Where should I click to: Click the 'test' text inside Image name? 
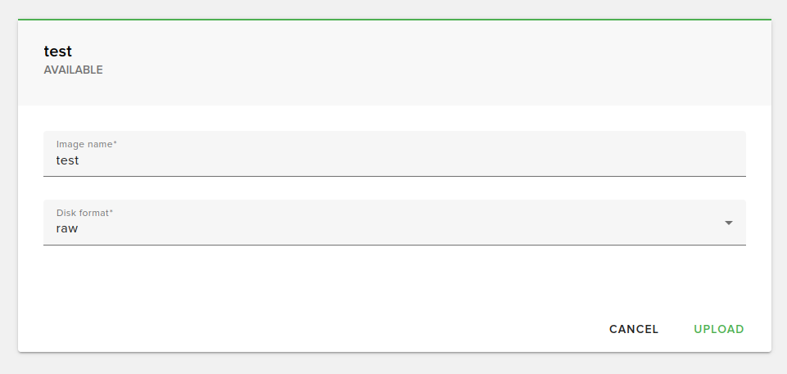[x=67, y=160]
